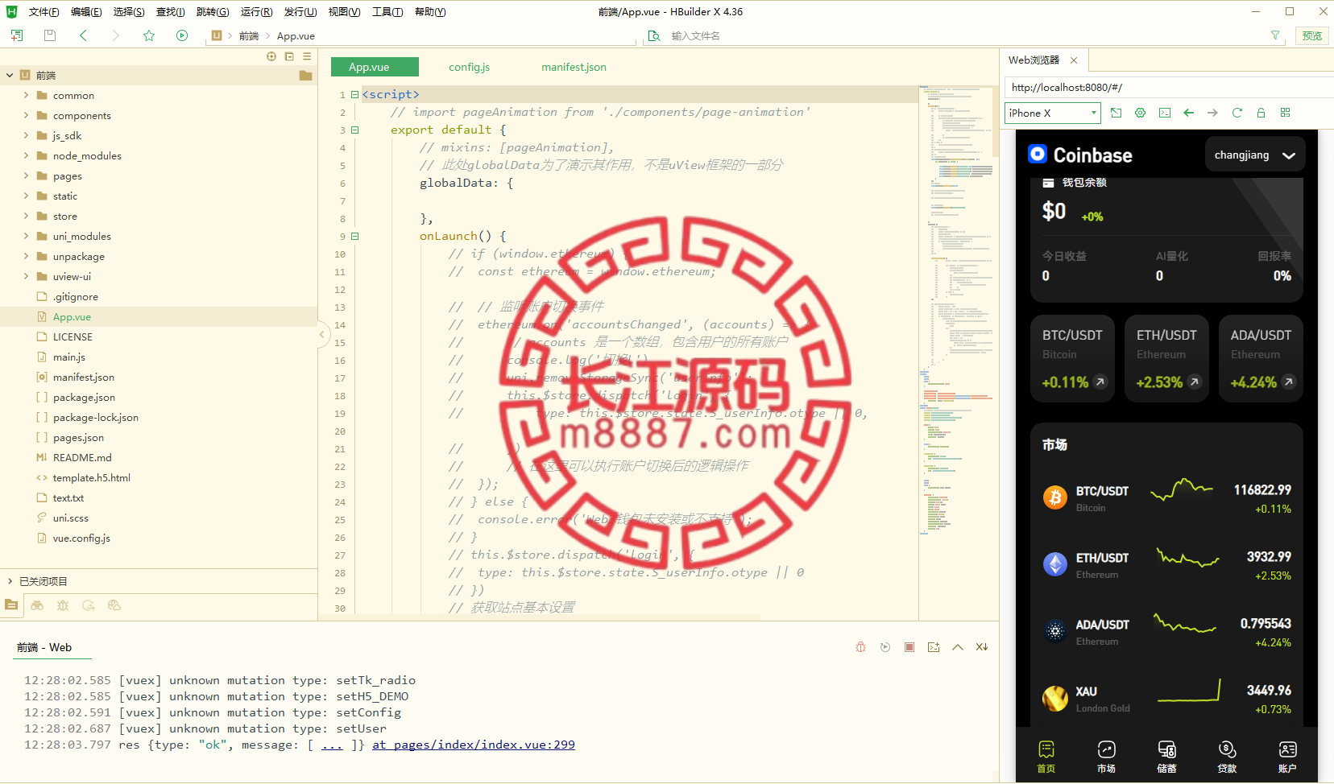Open the 运行(R) menu
1334x784 pixels.
point(256,12)
